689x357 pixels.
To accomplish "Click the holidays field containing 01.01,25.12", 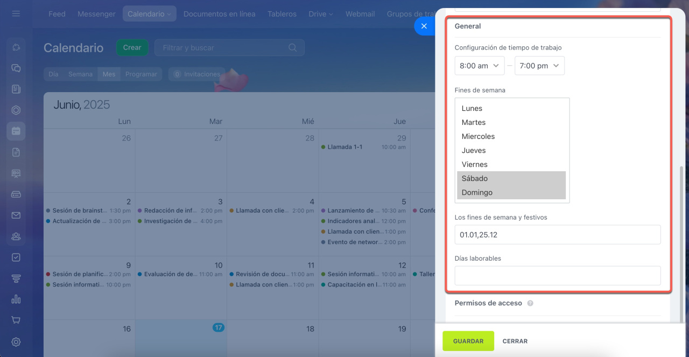I will pyautogui.click(x=558, y=235).
